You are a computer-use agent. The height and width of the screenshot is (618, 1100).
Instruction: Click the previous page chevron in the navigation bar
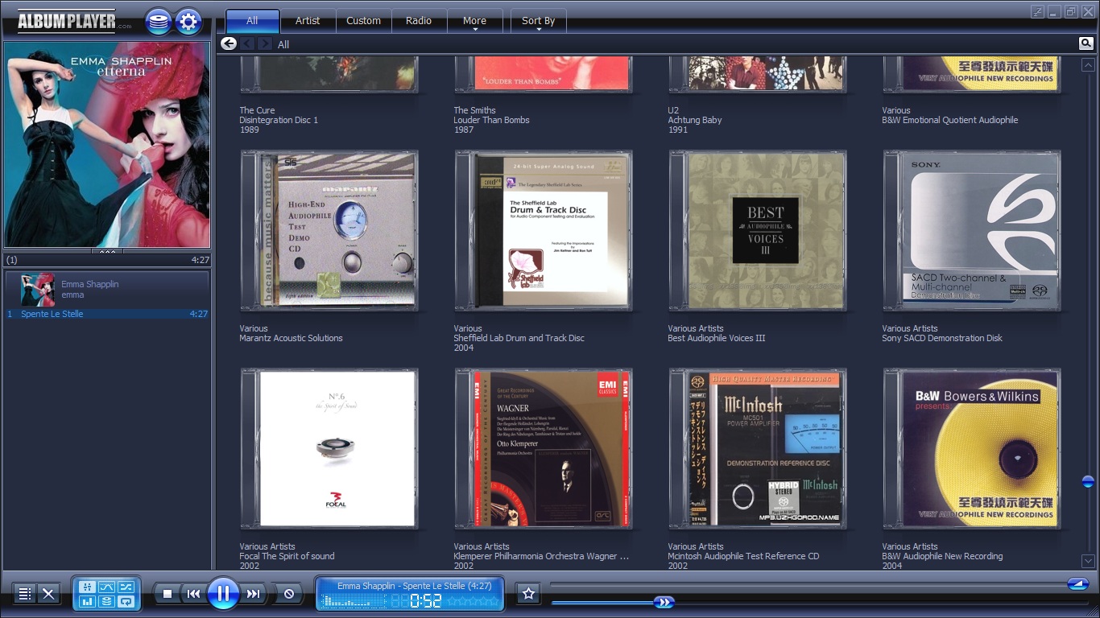click(x=247, y=43)
